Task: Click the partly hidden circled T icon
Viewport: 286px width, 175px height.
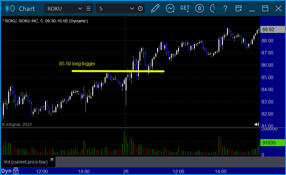Action: 212,8
